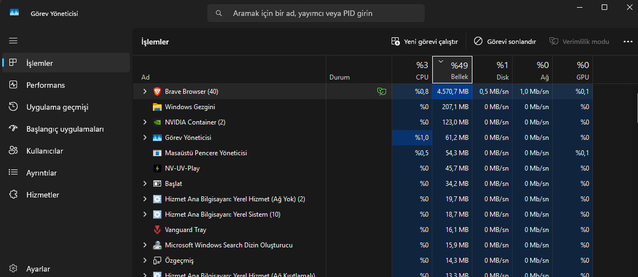Click Görevi sonlandır button
Viewport: 638px width, 277px height.
pyautogui.click(x=505, y=41)
